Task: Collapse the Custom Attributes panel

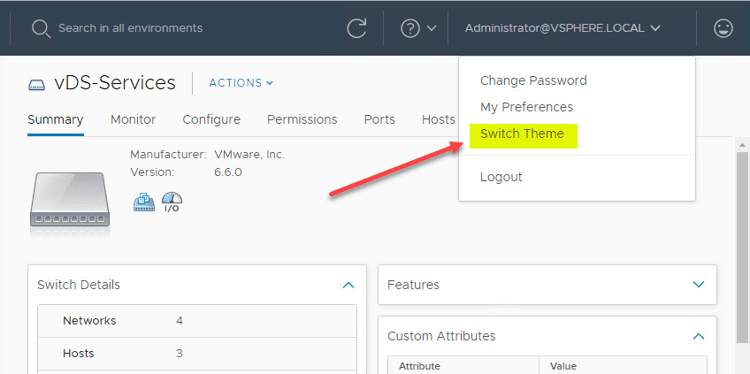Action: click(699, 336)
